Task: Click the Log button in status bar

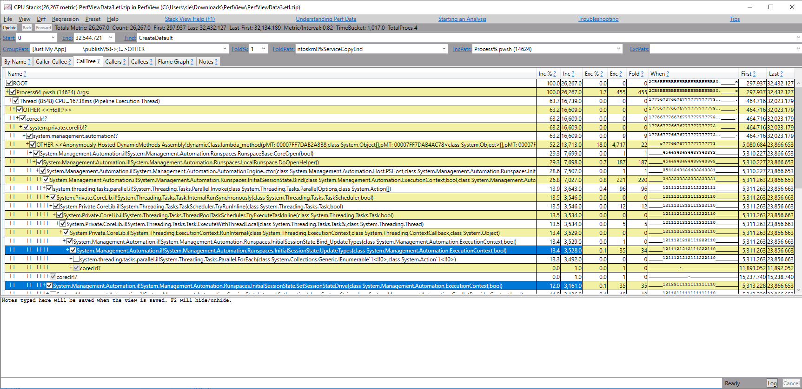Action: pos(772,383)
